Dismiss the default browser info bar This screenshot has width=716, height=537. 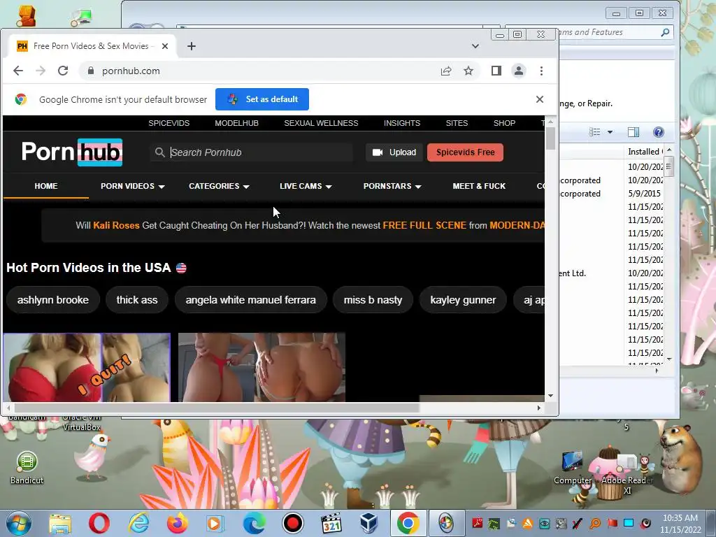coord(540,99)
